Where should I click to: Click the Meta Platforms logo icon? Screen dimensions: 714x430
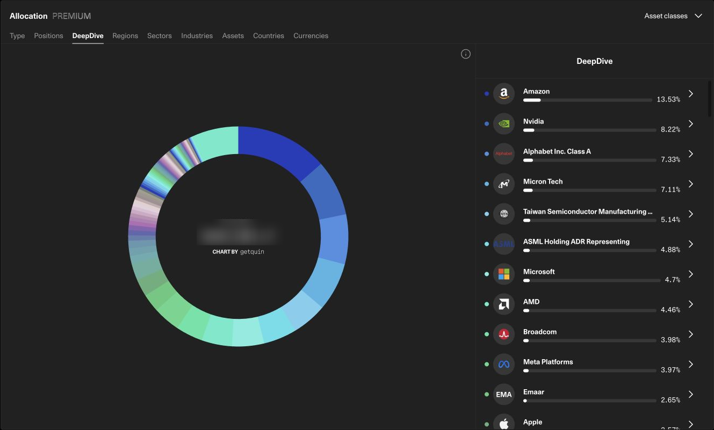click(504, 365)
